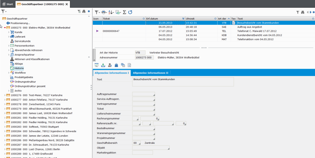
Task: Expand the 1000283 Softtest node
Action: click(5, 127)
